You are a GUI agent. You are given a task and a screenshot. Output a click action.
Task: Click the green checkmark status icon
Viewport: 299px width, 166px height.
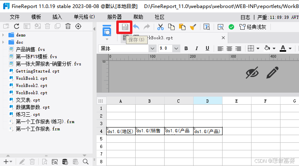(x=231, y=27)
